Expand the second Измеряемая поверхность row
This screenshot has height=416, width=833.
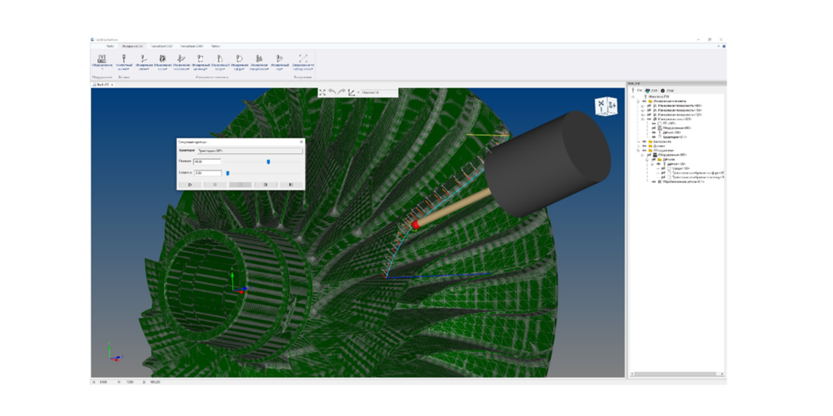pyautogui.click(x=642, y=110)
